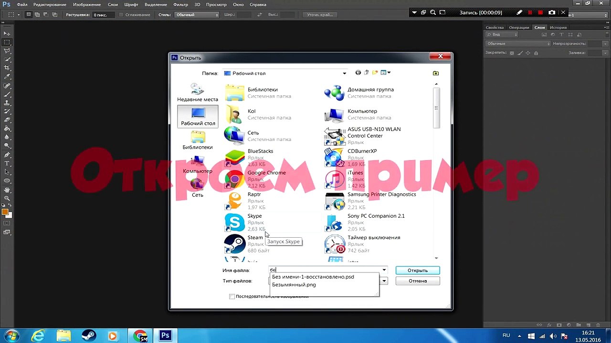
Task: Select the Brush tool
Action: (7, 94)
